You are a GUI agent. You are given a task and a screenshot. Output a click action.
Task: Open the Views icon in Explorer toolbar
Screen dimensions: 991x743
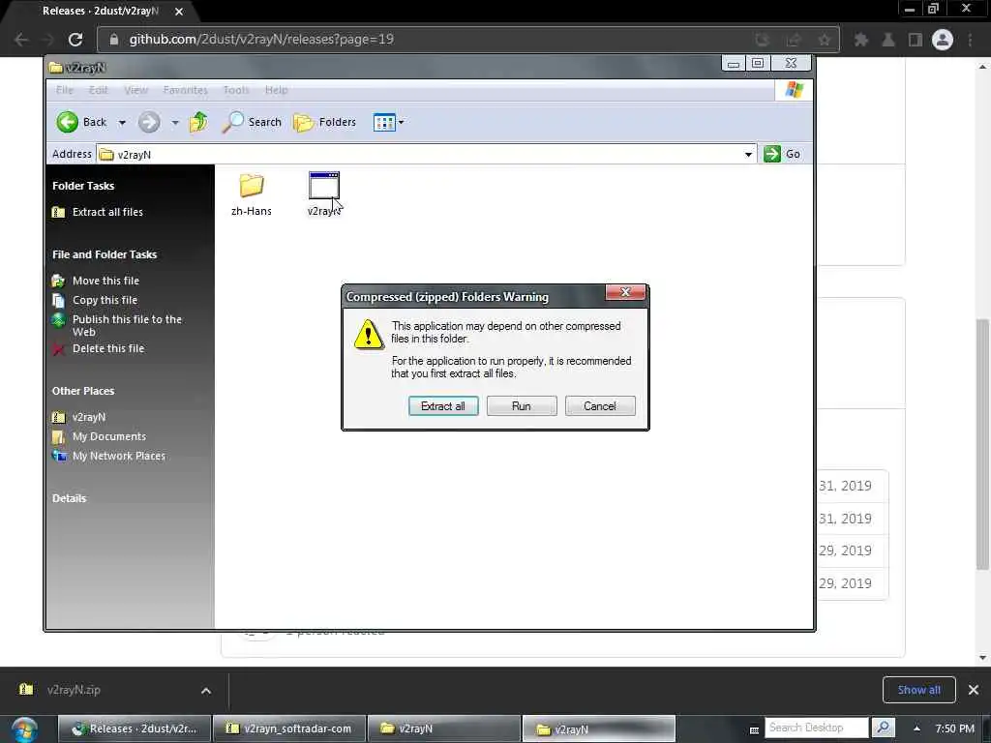pyautogui.click(x=384, y=122)
